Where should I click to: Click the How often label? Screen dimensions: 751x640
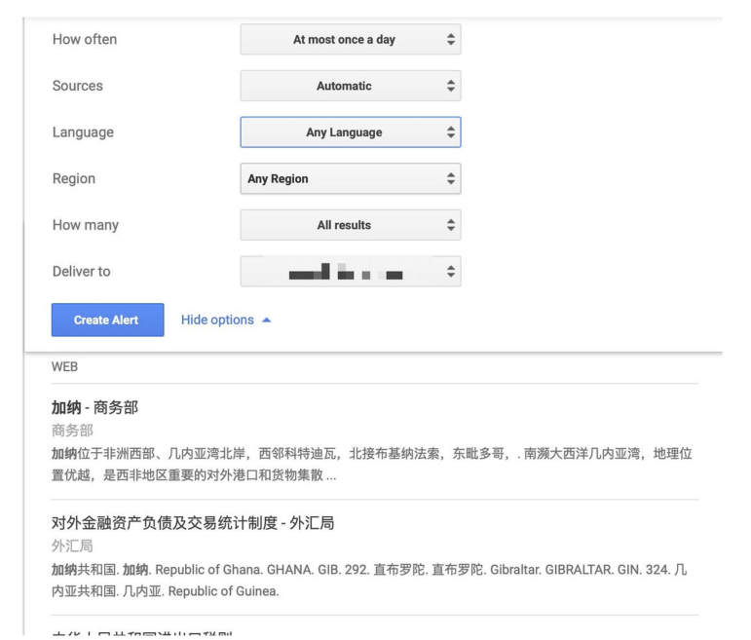(x=85, y=39)
